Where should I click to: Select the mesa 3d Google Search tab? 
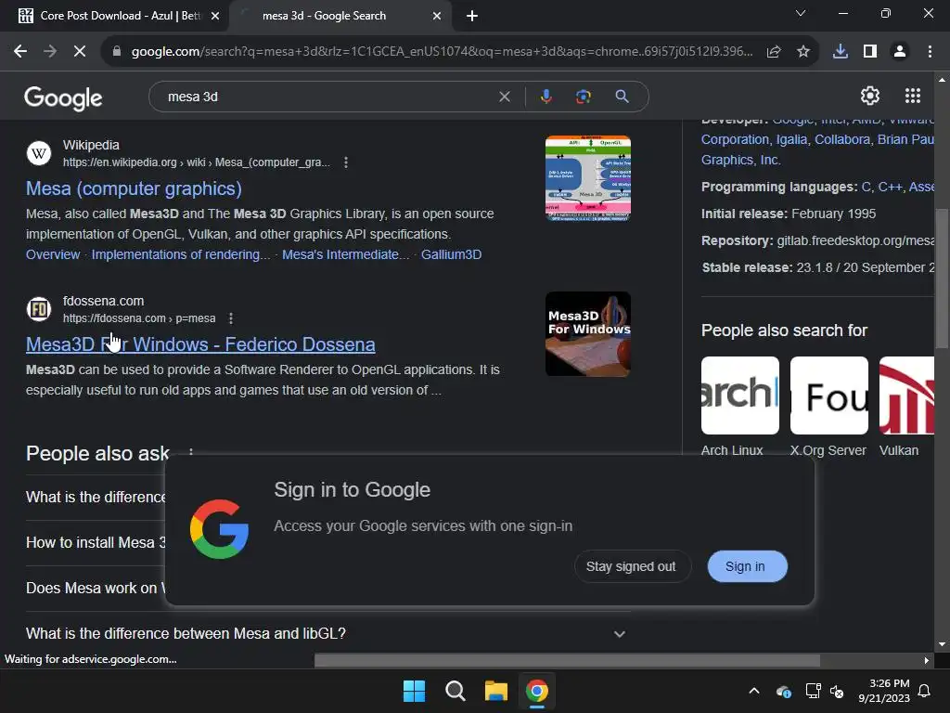pyautogui.click(x=340, y=16)
